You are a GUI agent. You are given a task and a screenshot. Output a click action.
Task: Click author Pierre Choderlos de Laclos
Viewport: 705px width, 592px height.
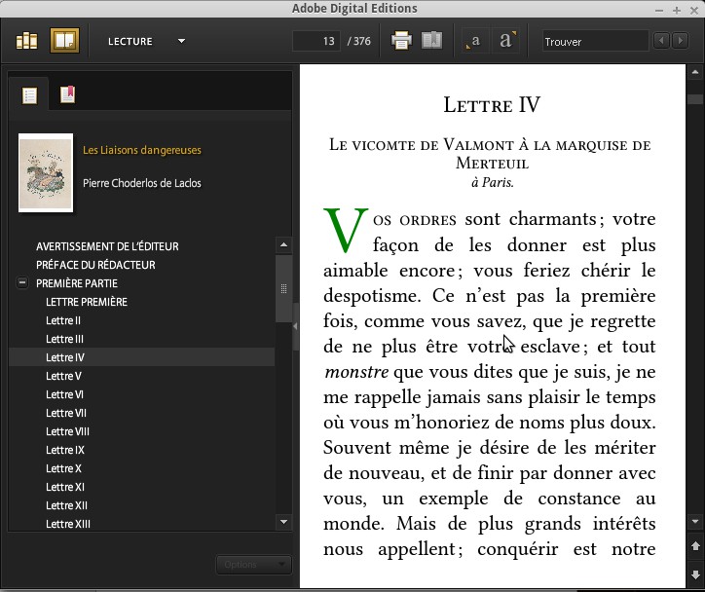[x=142, y=183]
